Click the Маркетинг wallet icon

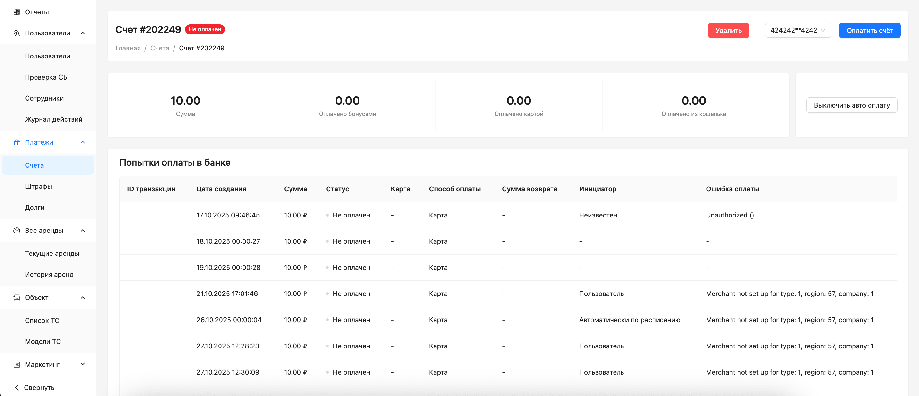pyautogui.click(x=16, y=365)
